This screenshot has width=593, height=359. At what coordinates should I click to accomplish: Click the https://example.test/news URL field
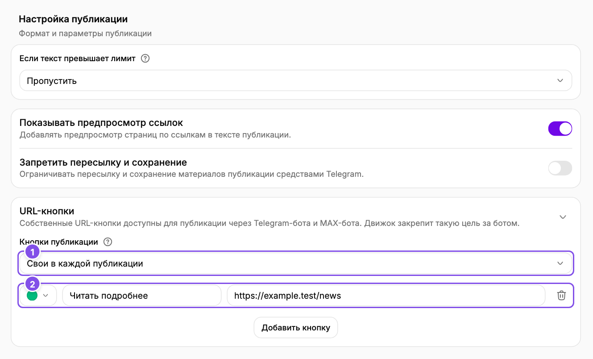click(x=386, y=296)
